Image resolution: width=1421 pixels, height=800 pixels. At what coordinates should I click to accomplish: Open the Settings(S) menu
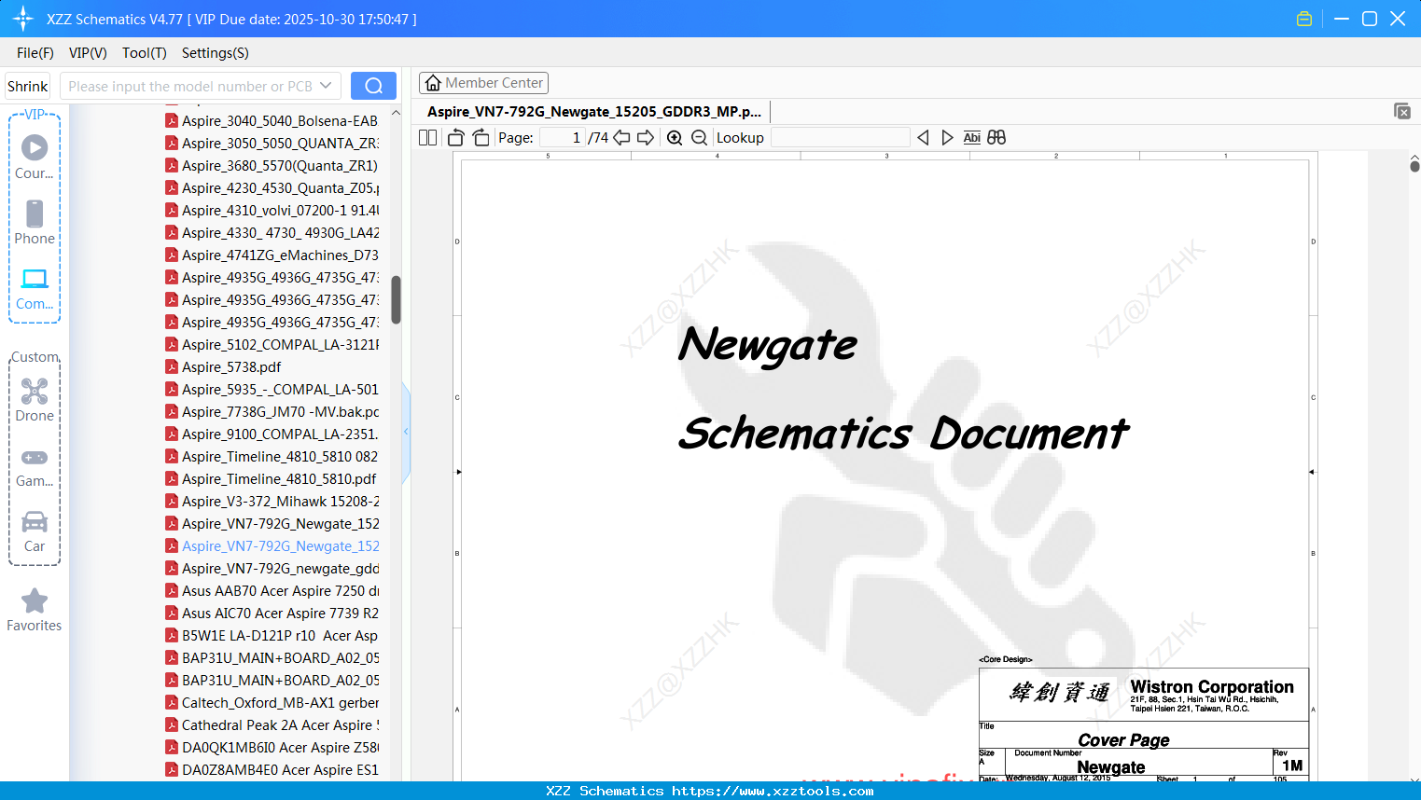[x=216, y=53]
